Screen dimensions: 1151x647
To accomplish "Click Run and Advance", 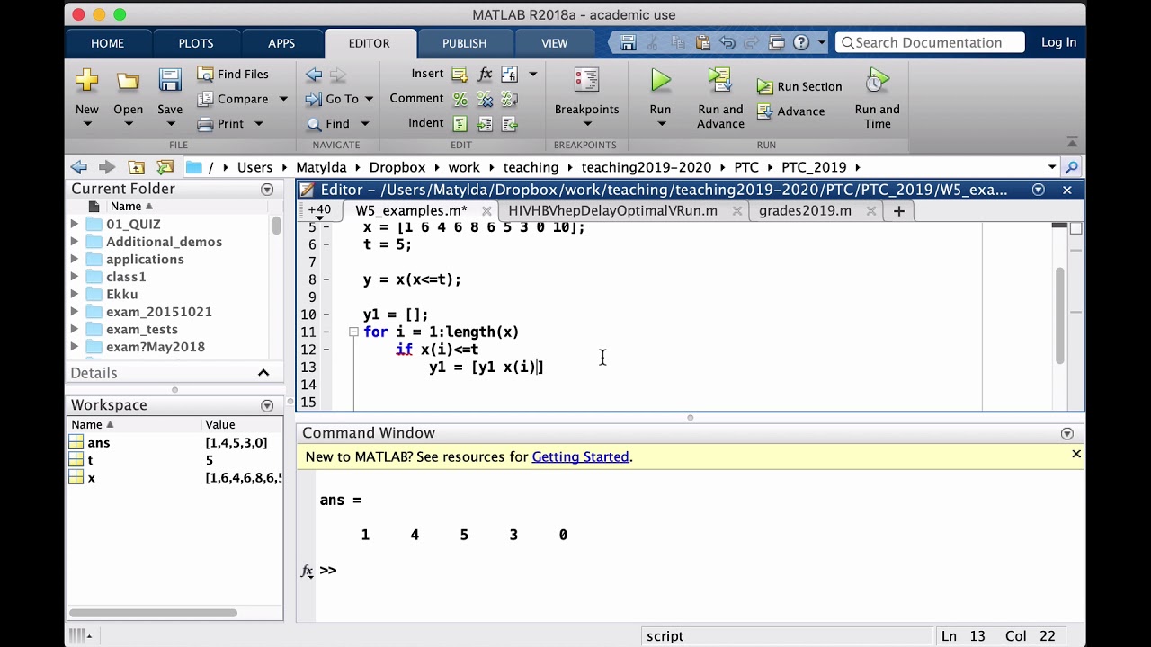I will [x=720, y=98].
